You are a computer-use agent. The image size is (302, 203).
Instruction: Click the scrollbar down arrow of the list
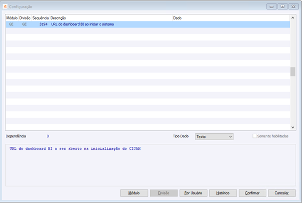point(293,127)
